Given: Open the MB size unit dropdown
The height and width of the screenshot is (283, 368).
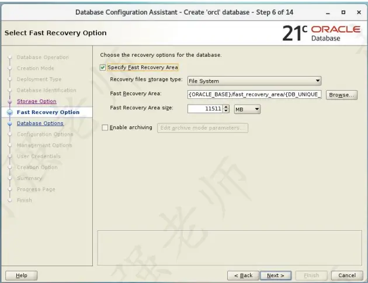Looking at the screenshot, I should (247, 109).
